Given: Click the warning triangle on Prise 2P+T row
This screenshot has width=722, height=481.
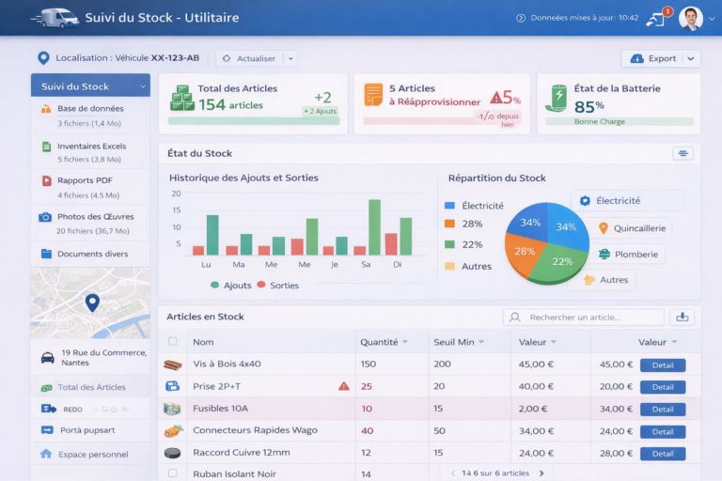Looking at the screenshot, I should [344, 386].
